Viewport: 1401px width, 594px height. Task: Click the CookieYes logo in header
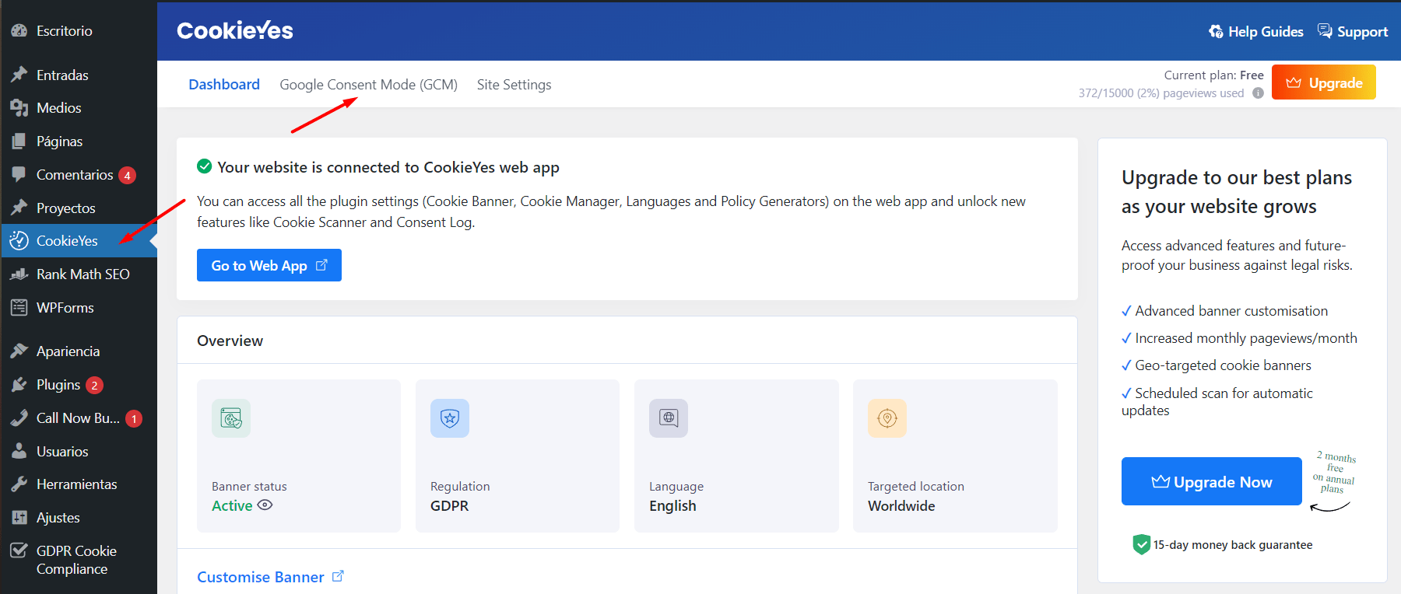(235, 30)
